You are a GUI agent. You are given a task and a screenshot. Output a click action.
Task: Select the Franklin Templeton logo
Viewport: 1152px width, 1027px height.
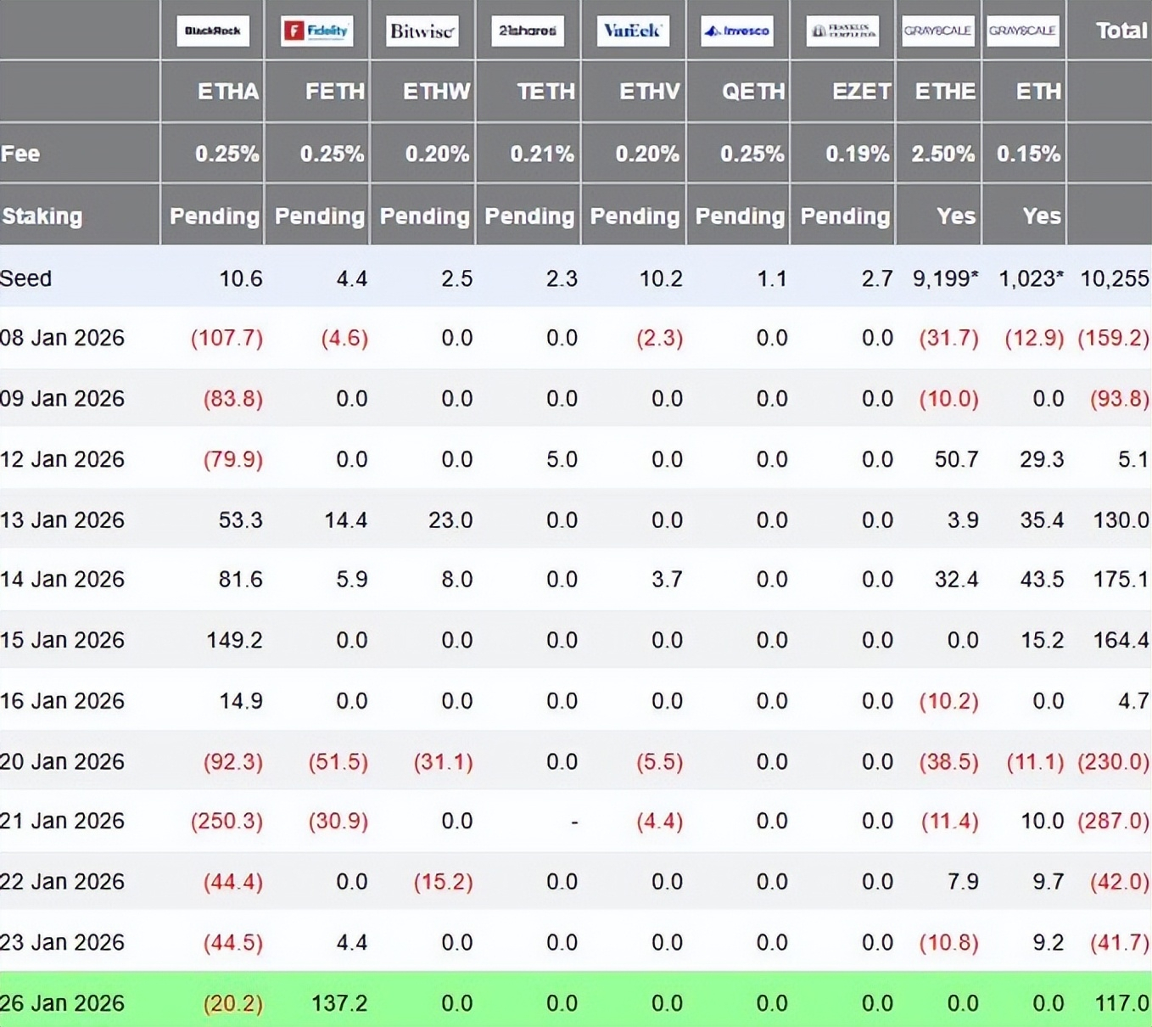pyautogui.click(x=842, y=31)
